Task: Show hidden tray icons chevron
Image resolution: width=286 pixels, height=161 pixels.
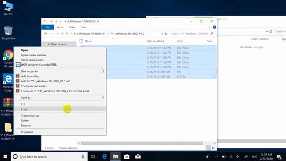Action: (x=216, y=157)
